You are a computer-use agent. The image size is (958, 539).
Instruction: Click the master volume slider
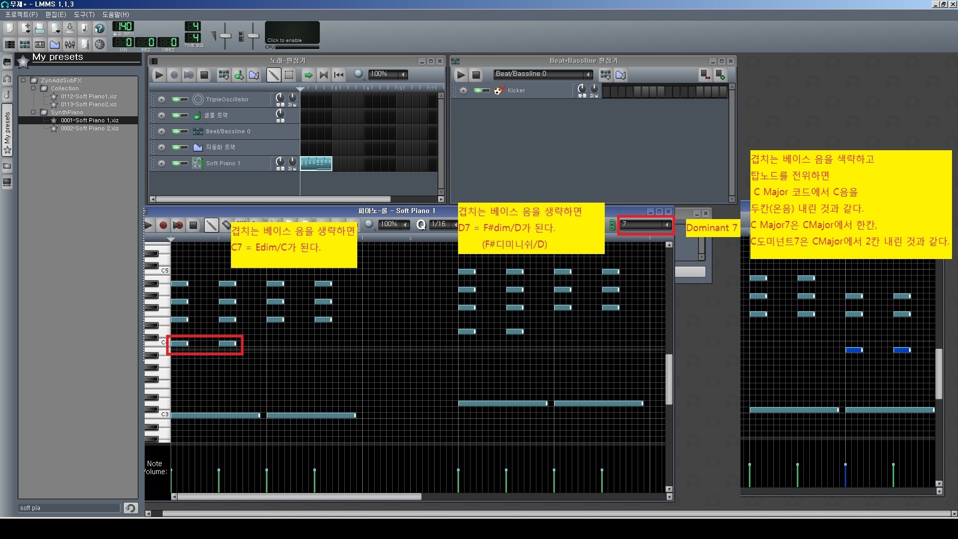[225, 36]
